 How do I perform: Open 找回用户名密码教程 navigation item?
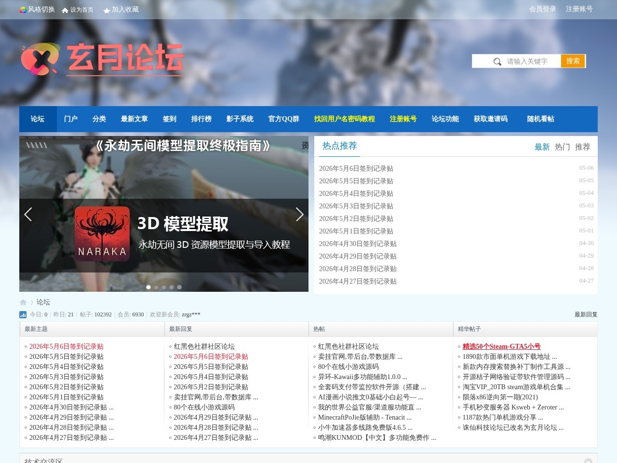click(x=345, y=119)
